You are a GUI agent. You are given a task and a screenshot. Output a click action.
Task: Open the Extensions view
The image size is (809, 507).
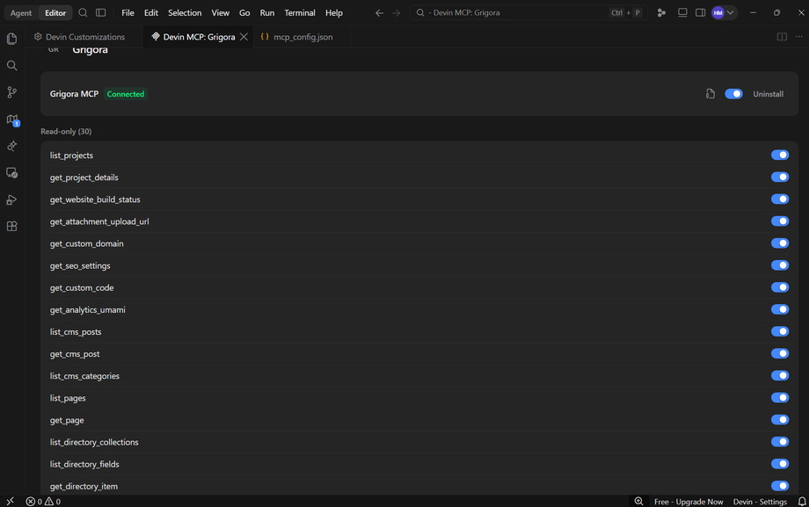[11, 227]
